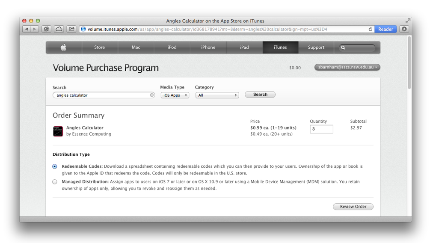Screen dimensions: 433x243
Task: Click the $0.00 balance text
Action: coord(295,68)
